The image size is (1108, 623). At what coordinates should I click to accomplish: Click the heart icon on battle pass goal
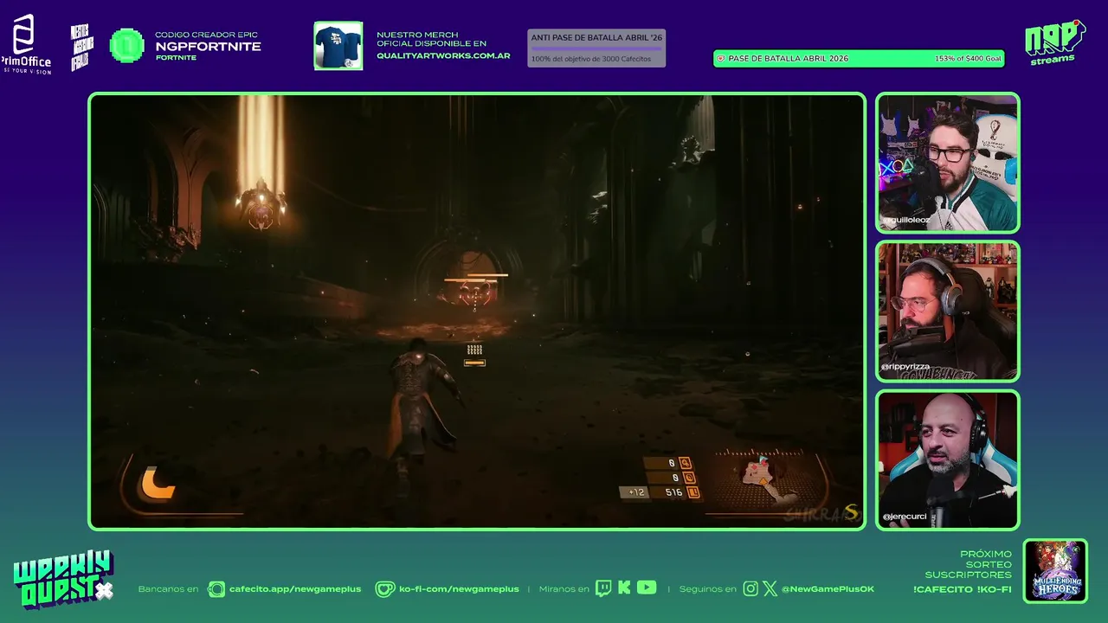(x=720, y=59)
